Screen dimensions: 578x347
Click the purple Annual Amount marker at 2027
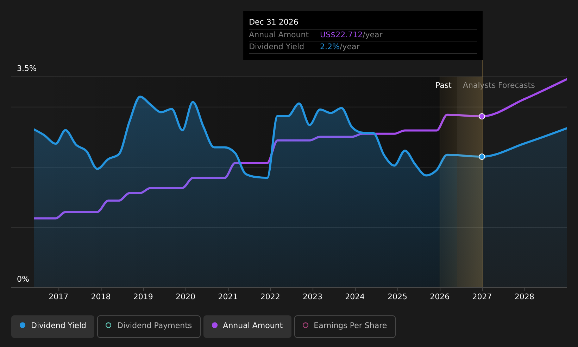(x=482, y=116)
